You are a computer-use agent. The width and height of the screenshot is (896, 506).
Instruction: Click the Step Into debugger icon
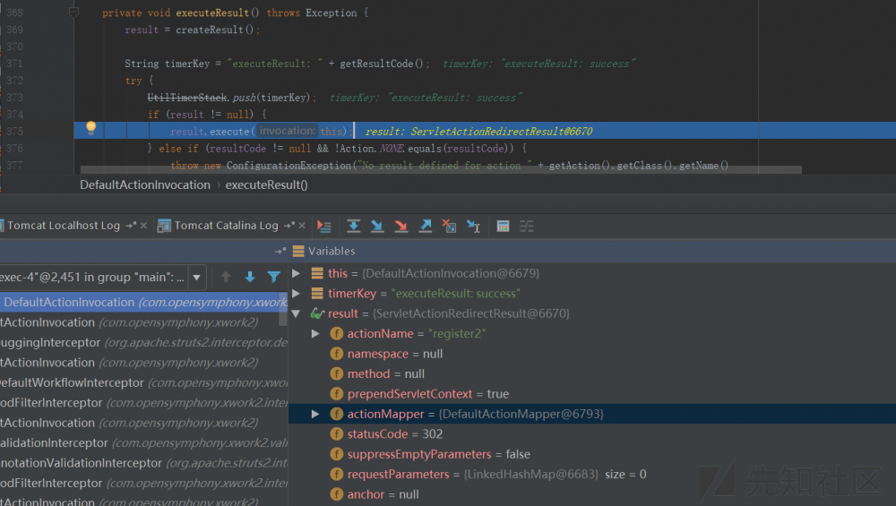click(377, 227)
